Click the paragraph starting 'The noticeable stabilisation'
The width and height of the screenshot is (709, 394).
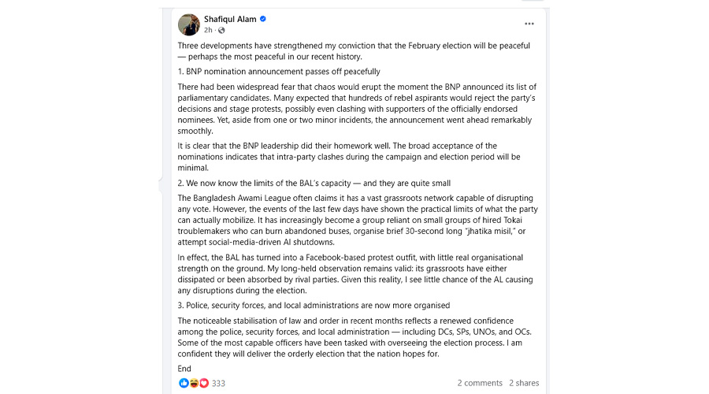point(354,336)
